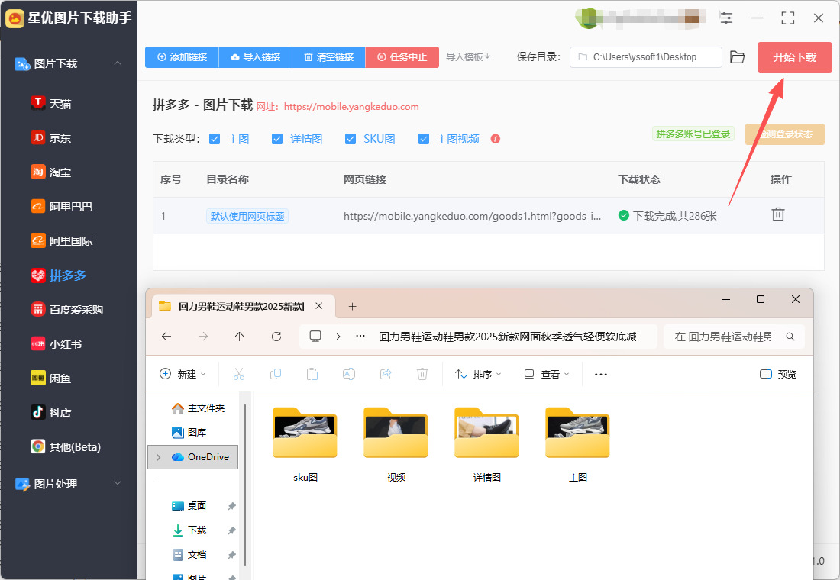Open 图库 in navigation pane

pos(189,432)
